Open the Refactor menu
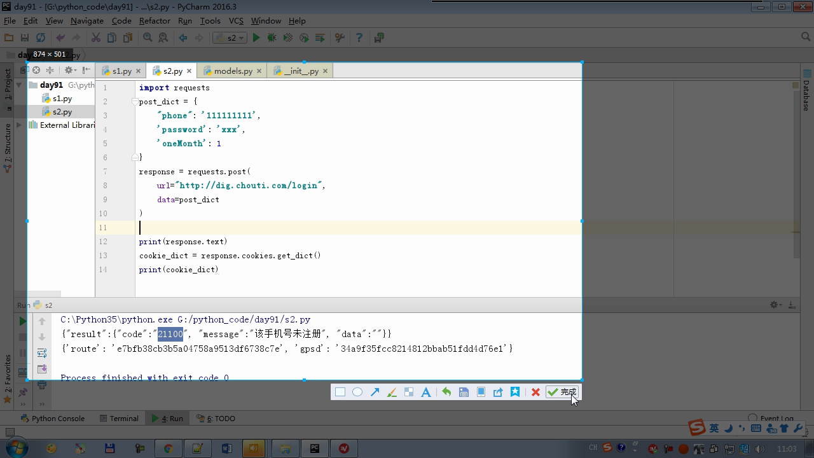 [x=155, y=20]
